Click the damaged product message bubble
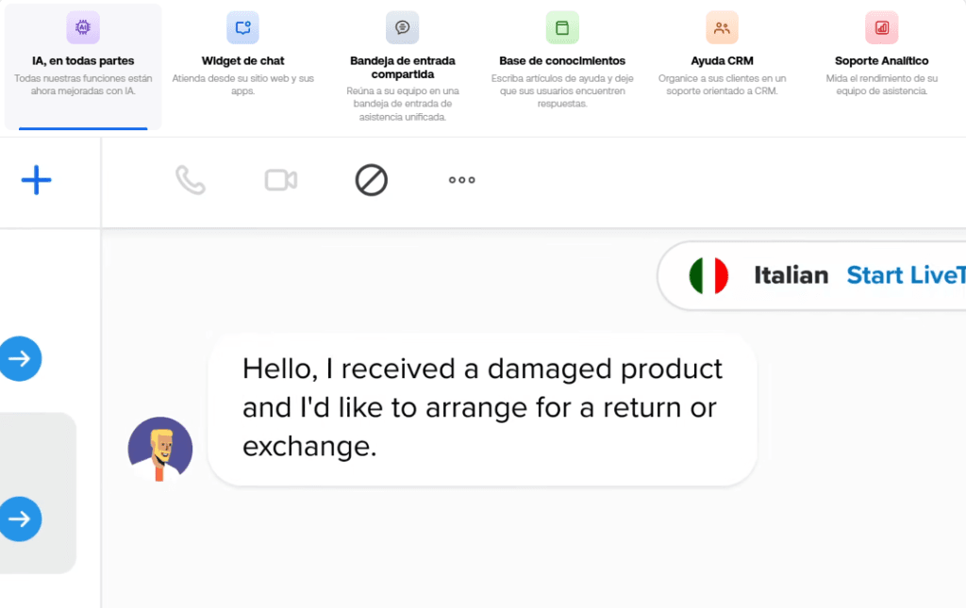Image resolution: width=966 pixels, height=608 pixels. [482, 408]
